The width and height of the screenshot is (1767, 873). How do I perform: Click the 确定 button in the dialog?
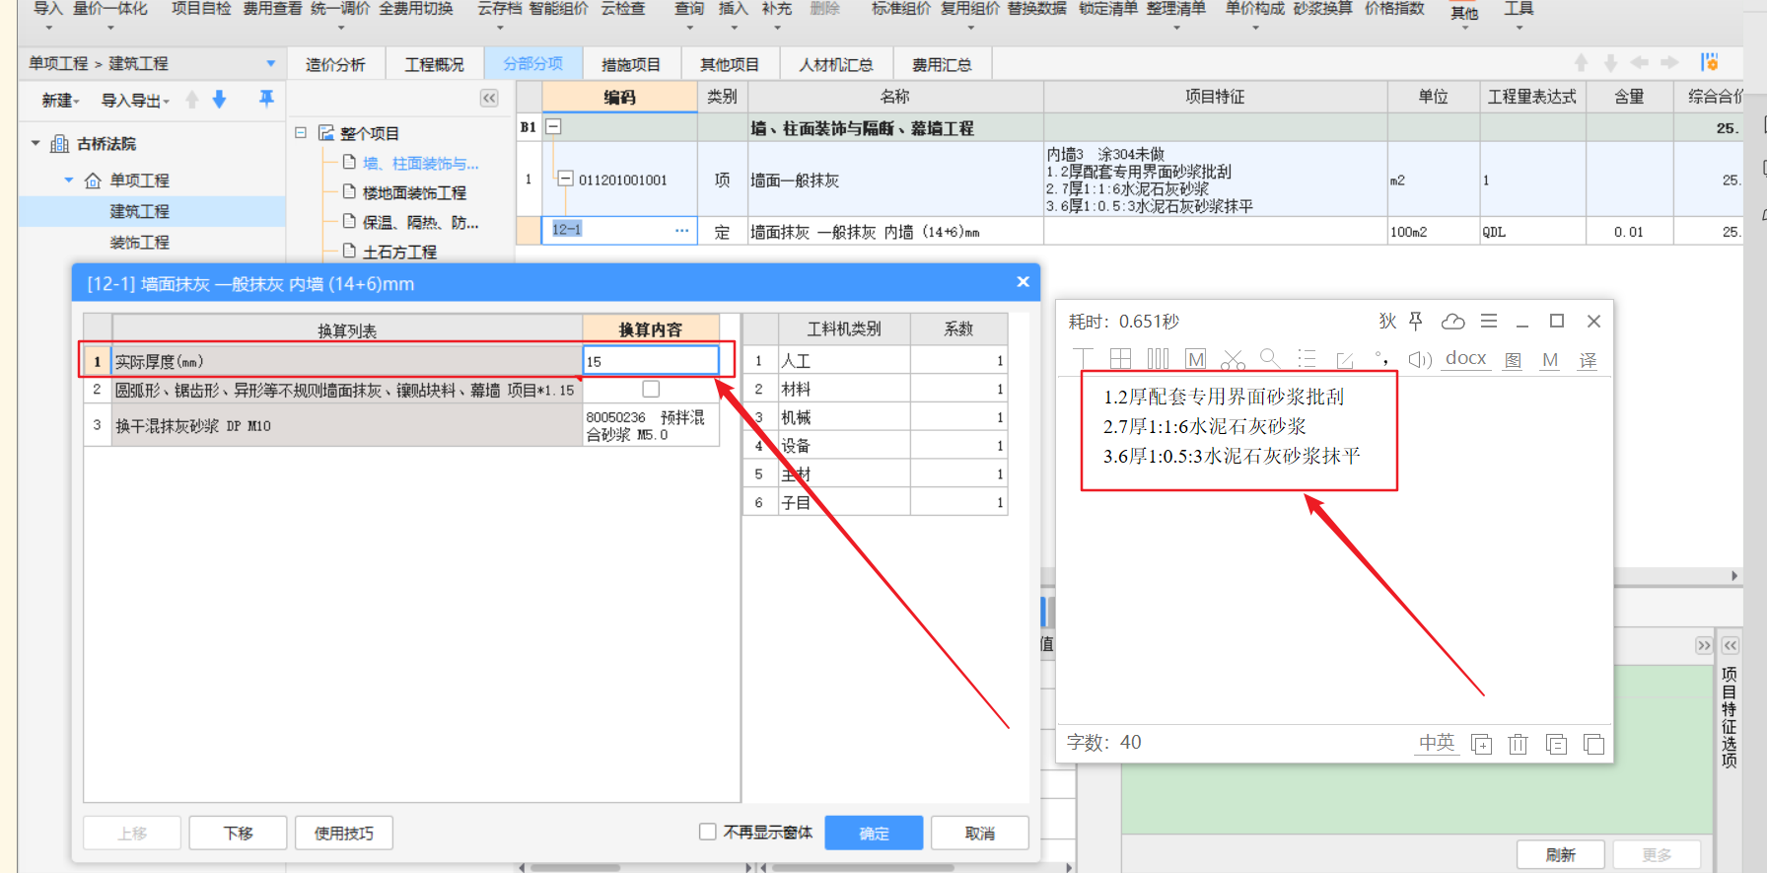(874, 833)
